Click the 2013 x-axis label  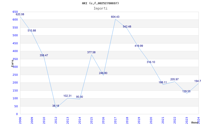point(68,120)
